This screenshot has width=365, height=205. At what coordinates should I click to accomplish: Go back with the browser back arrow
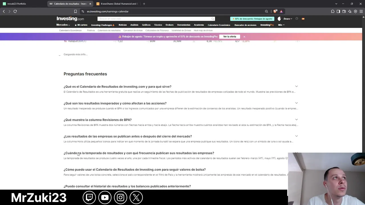(x=4, y=11)
